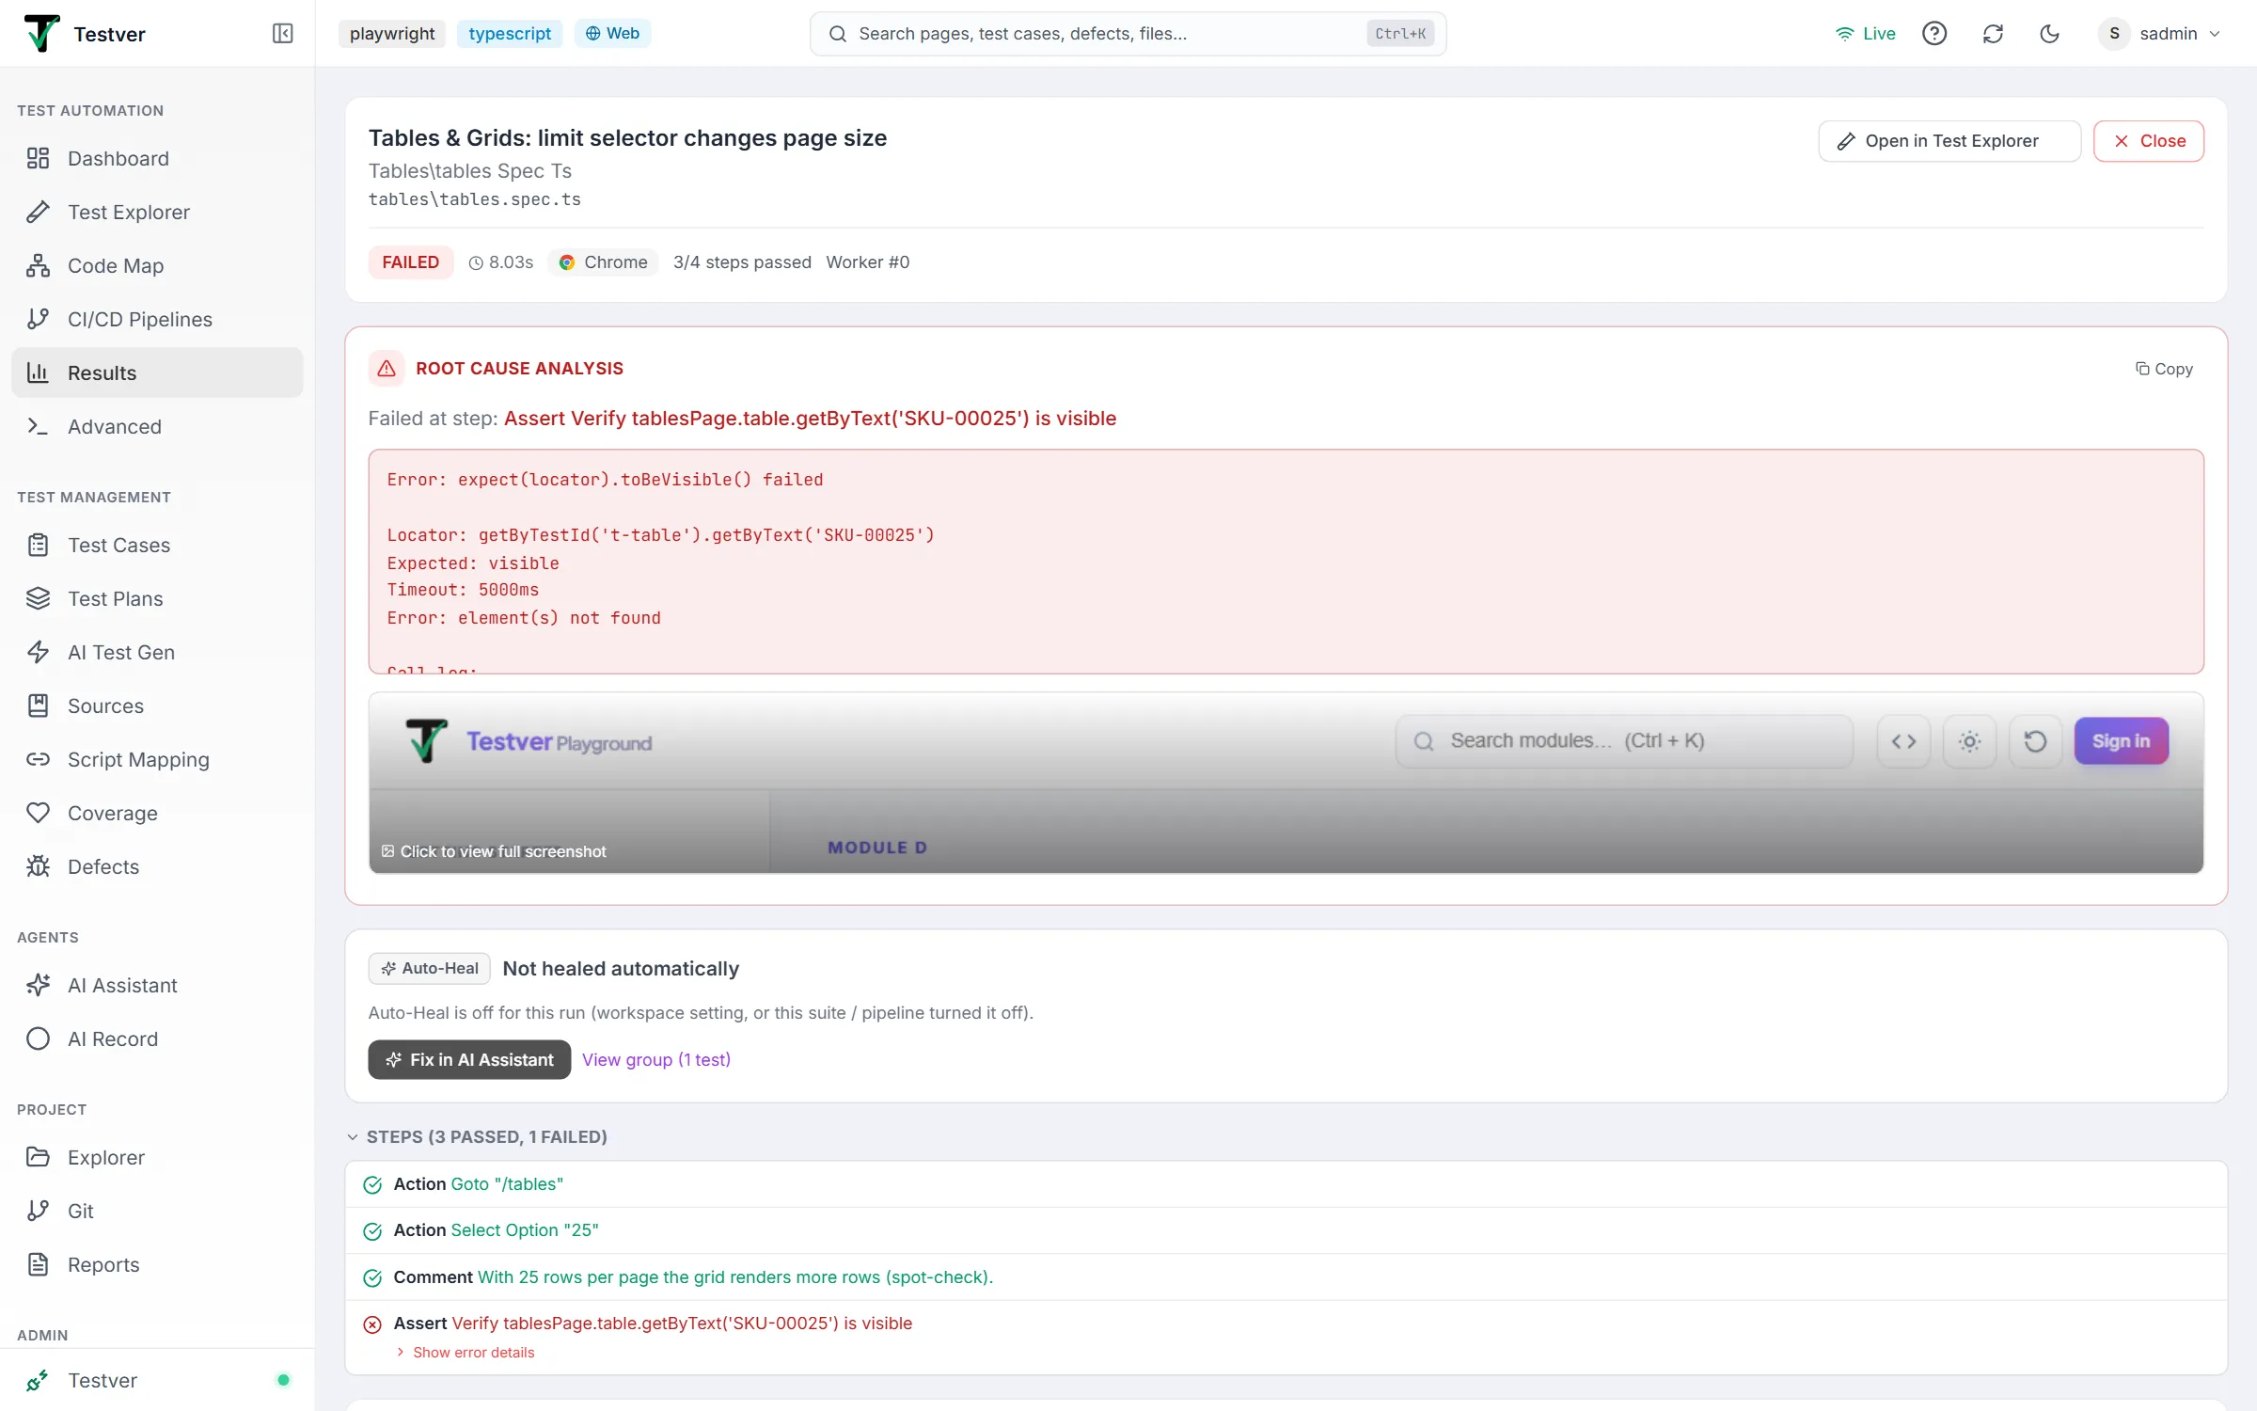Open Git page in sidebar
Image resolution: width=2257 pixels, height=1411 pixels.
coord(157,1211)
